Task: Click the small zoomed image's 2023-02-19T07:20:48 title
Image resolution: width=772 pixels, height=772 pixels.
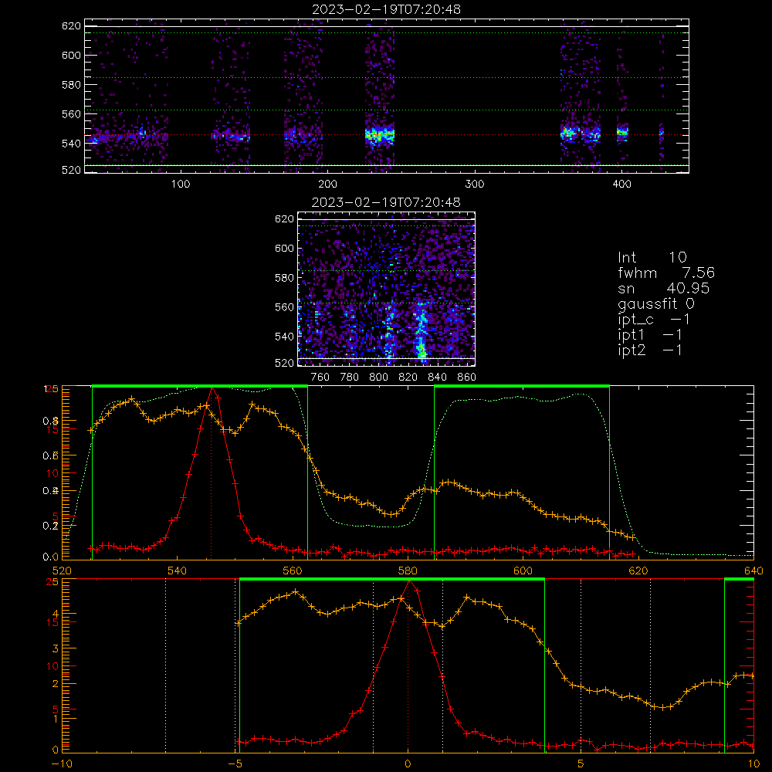Action: (x=386, y=202)
